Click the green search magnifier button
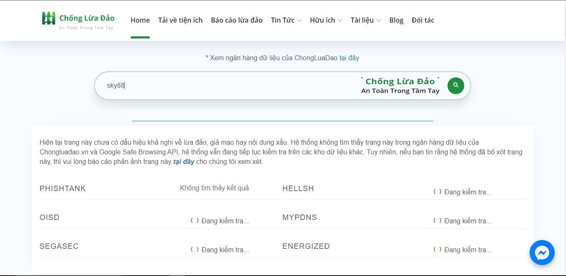566x276 pixels. click(455, 86)
